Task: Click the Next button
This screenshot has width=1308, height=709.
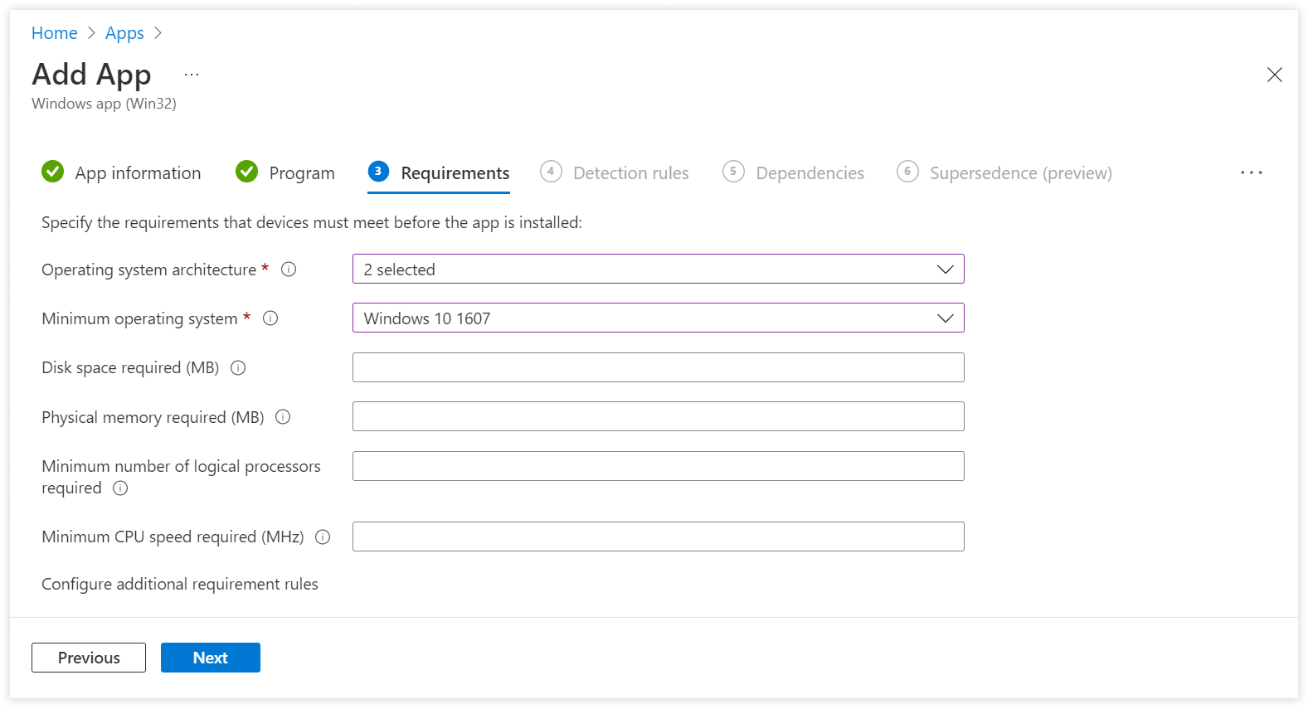Action: (210, 658)
